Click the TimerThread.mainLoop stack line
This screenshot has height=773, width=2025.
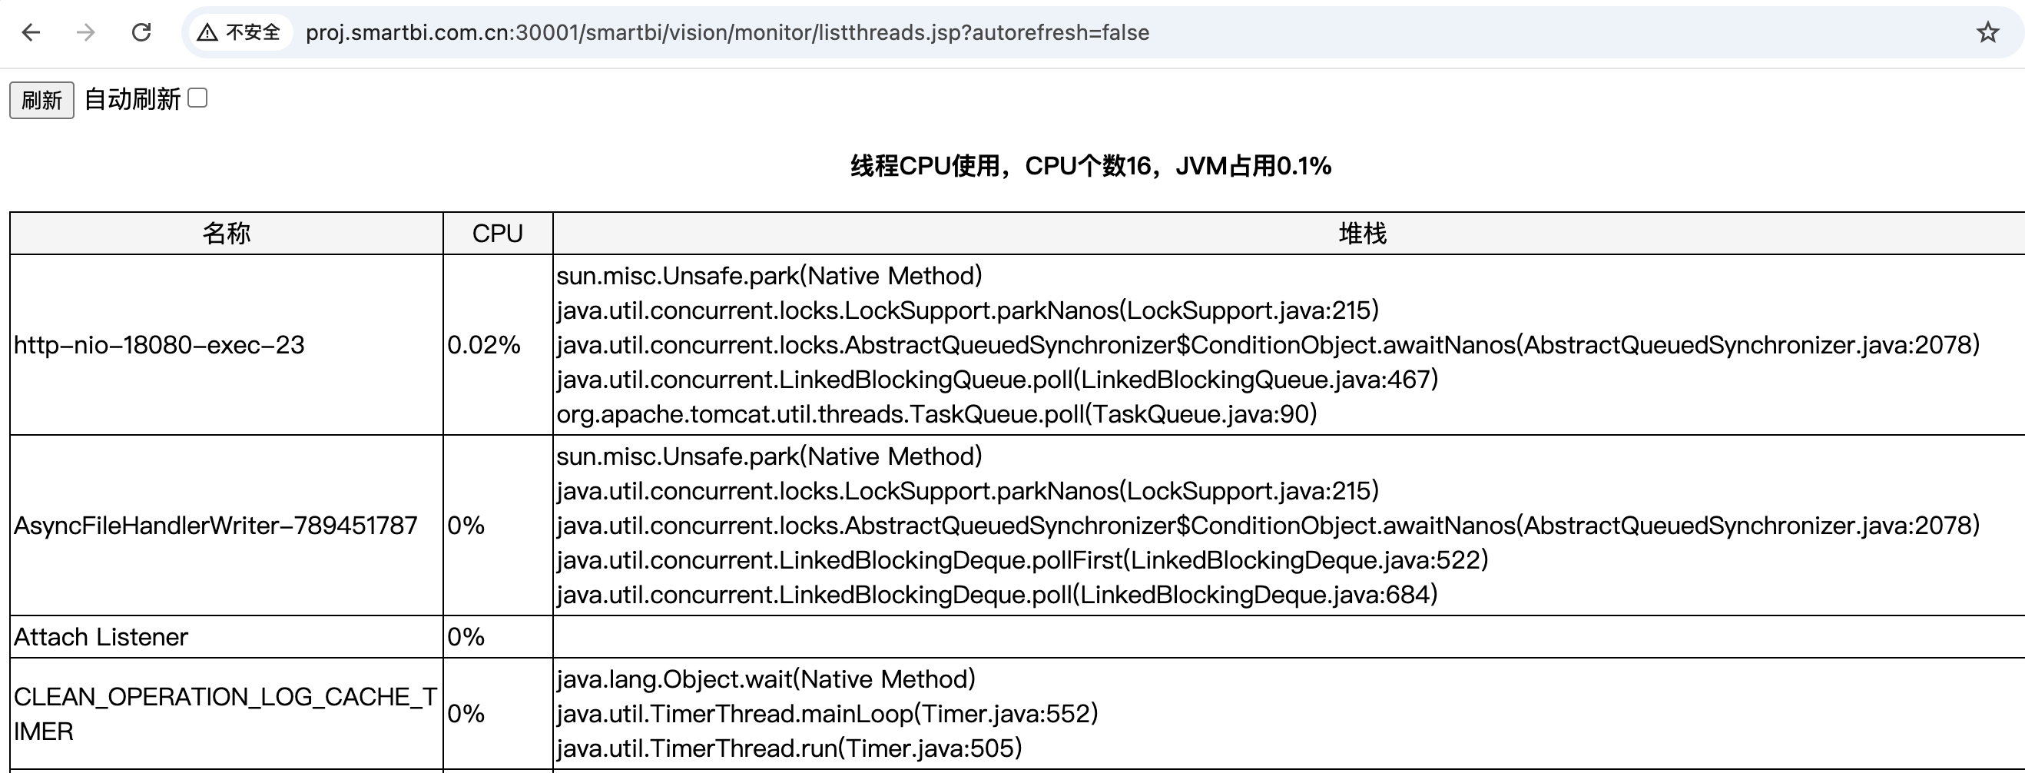[x=827, y=714]
